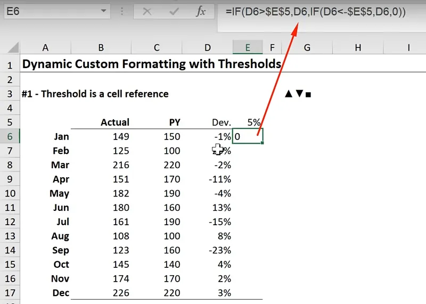Select row 17 header
Viewport: 426px width, 304px height.
coord(10,293)
